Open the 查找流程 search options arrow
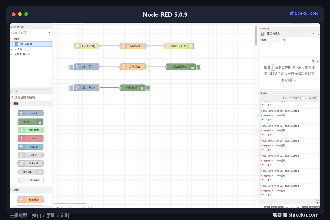The width and height of the screenshot is (330, 220). 49,33
